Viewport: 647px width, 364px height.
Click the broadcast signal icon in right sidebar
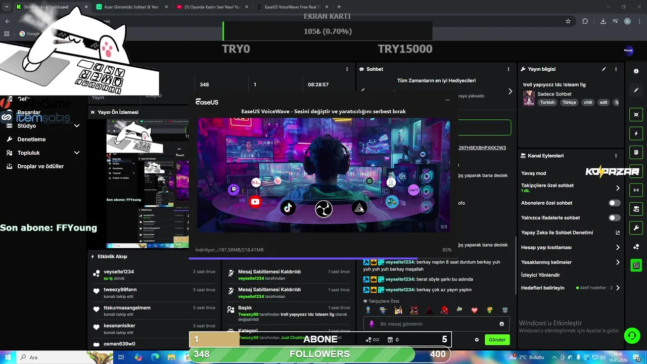[636, 190]
